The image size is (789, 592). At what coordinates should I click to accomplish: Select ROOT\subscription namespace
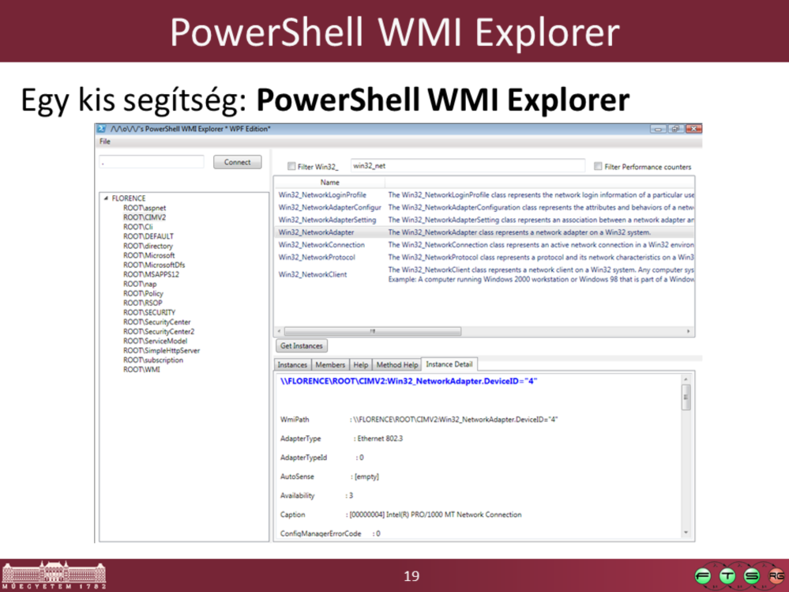coord(153,360)
